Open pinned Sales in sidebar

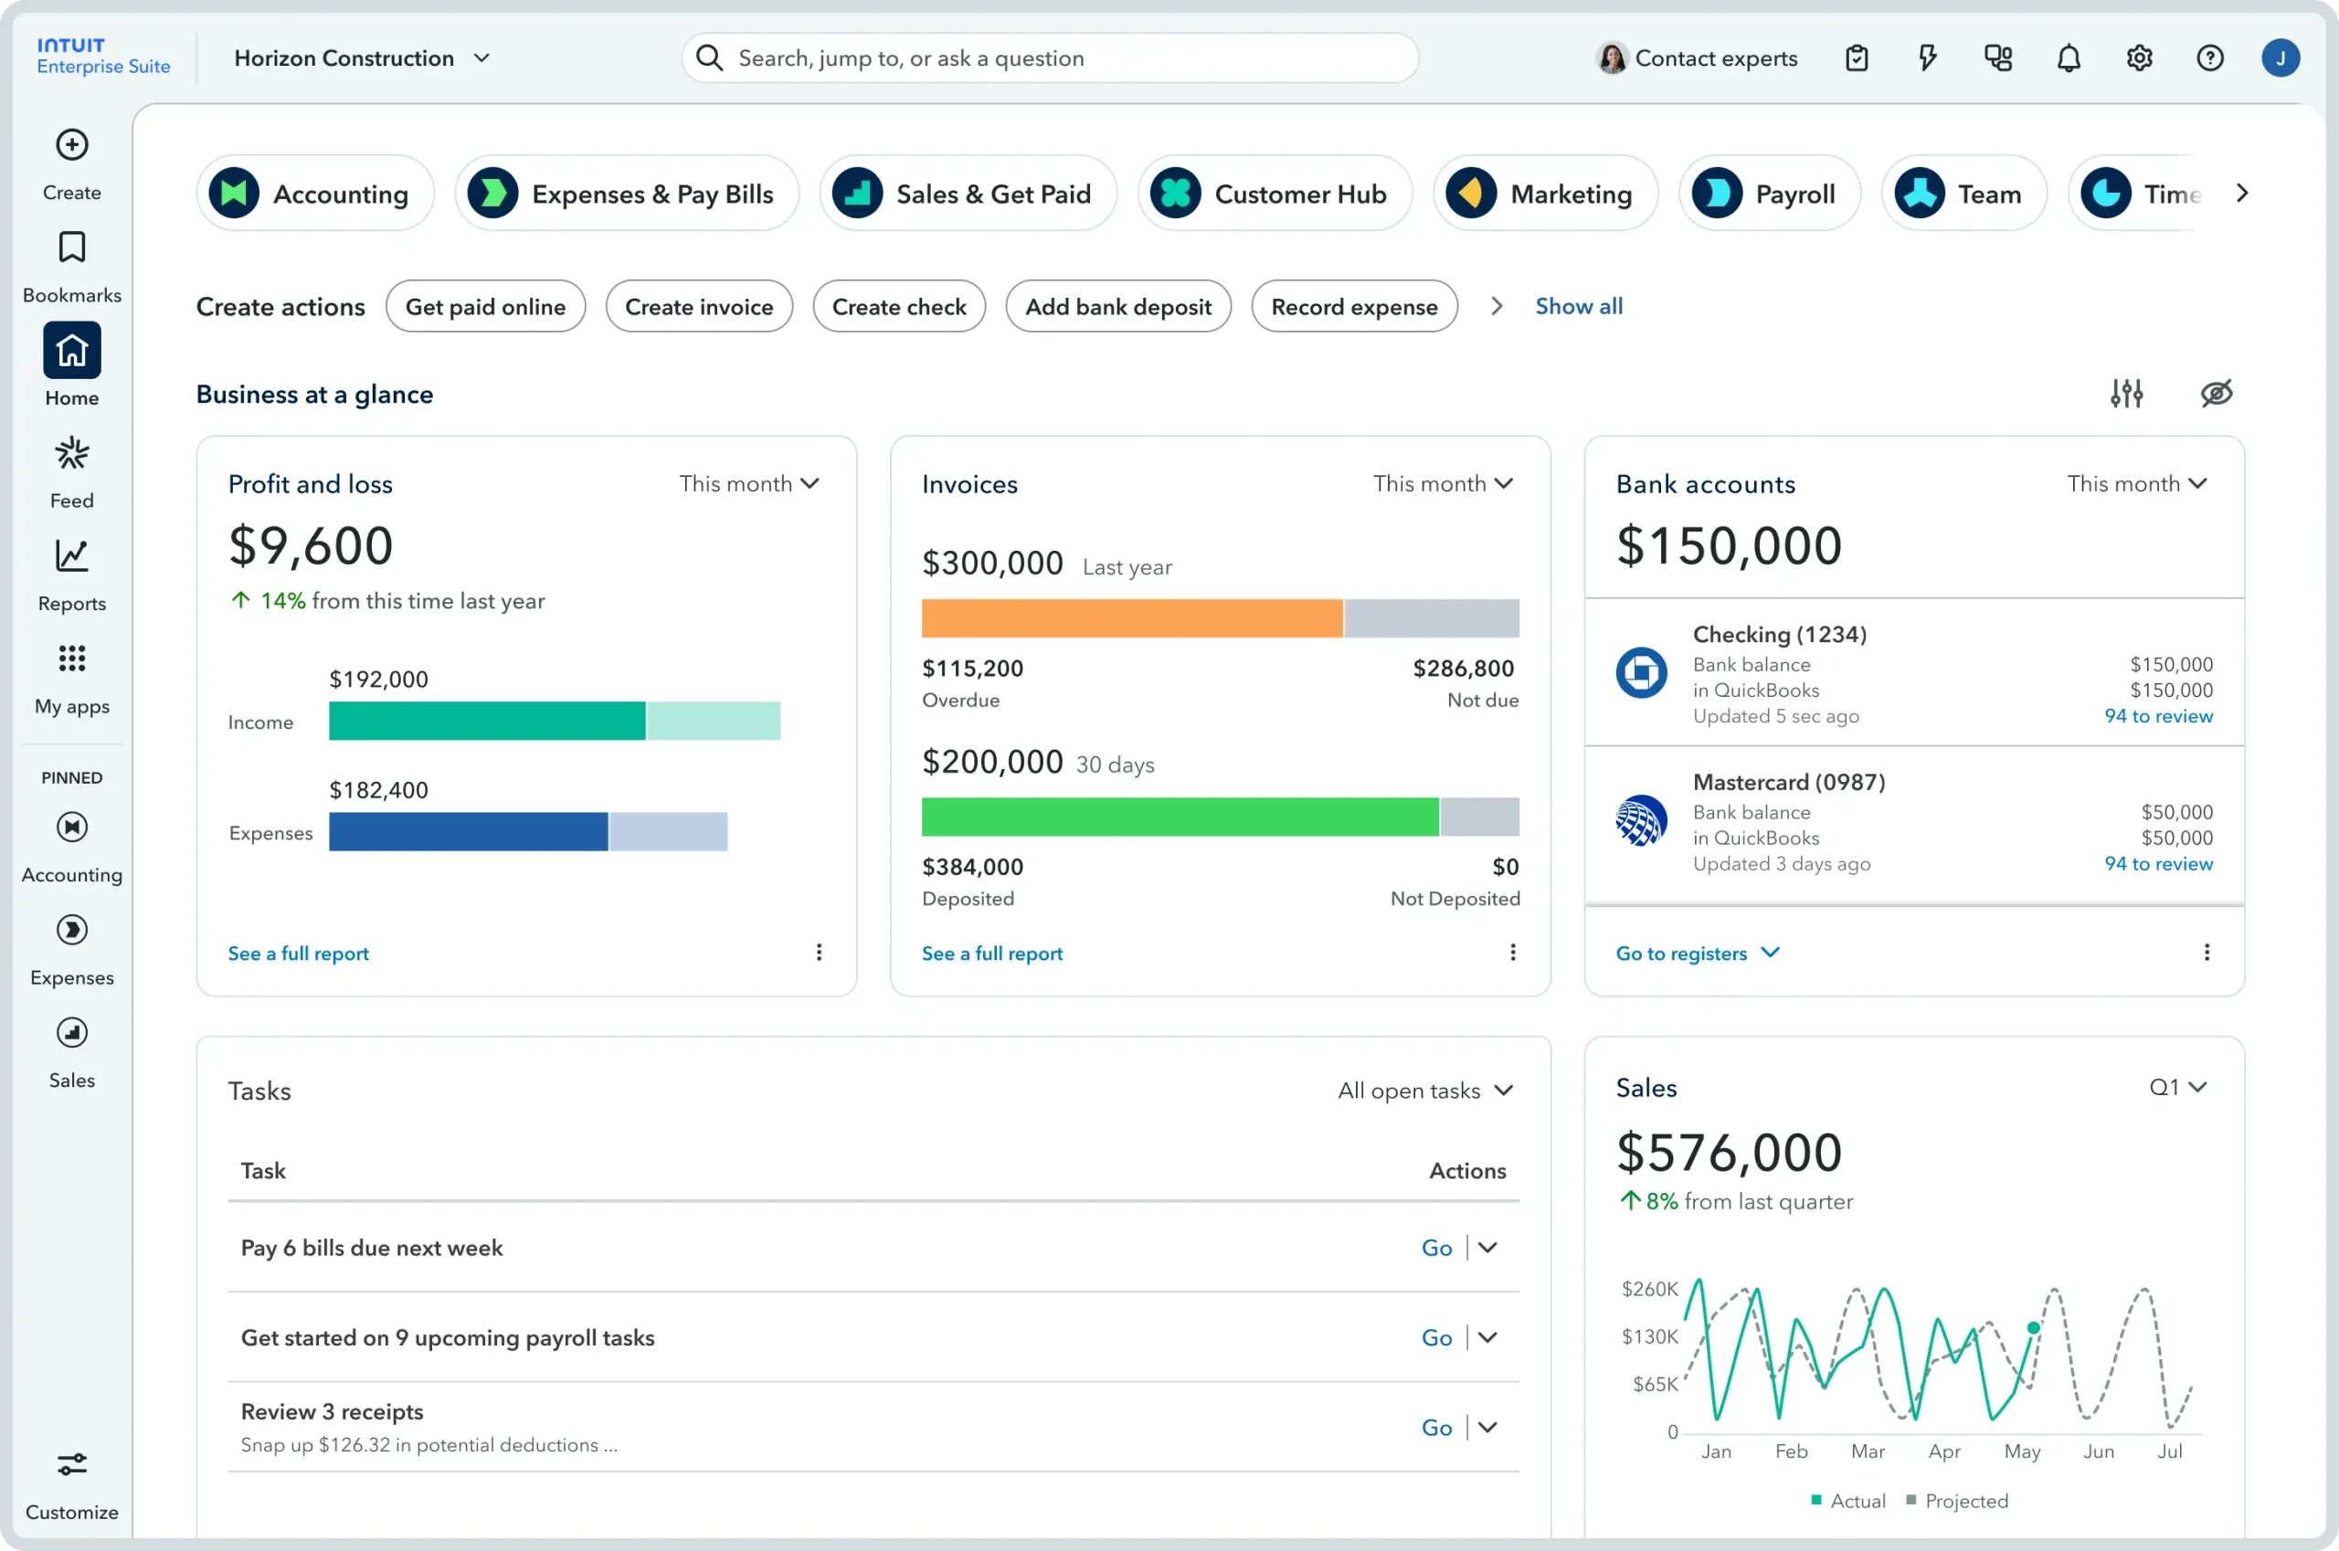[71, 1053]
